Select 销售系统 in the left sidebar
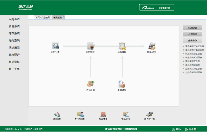 14,26
